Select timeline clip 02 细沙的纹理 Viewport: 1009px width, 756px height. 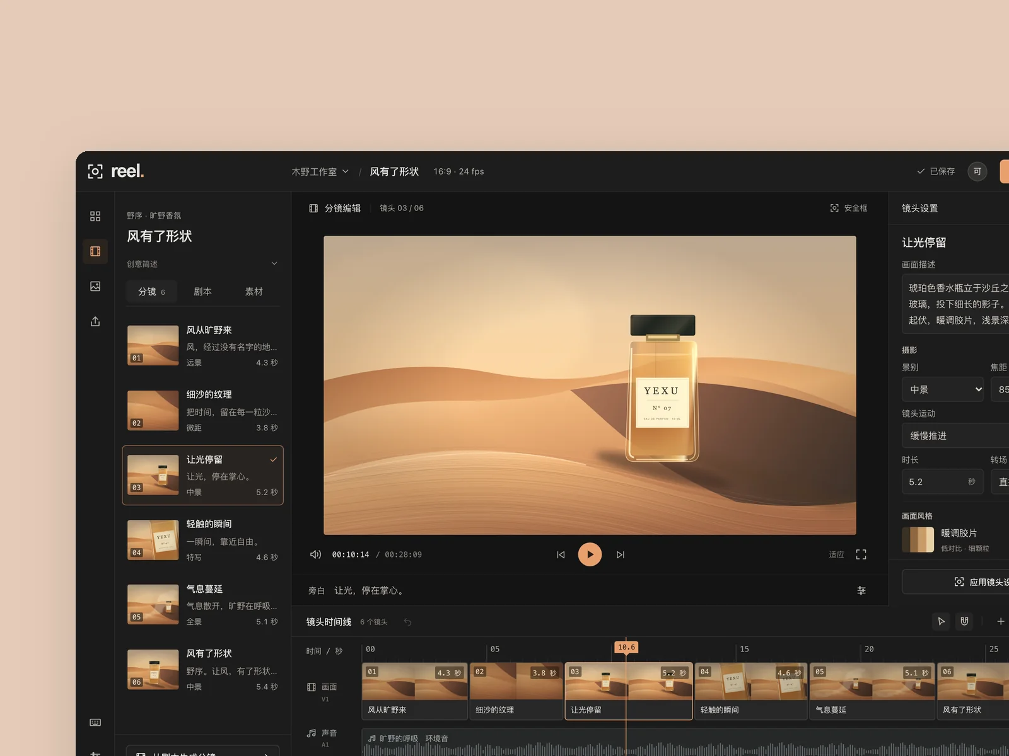tap(516, 690)
